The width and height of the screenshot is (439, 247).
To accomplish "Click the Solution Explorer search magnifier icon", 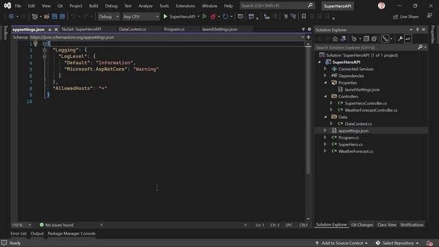I will (x=420, y=47).
